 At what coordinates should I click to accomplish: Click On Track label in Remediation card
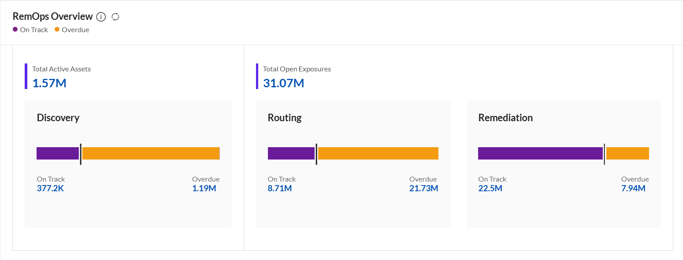click(x=493, y=179)
